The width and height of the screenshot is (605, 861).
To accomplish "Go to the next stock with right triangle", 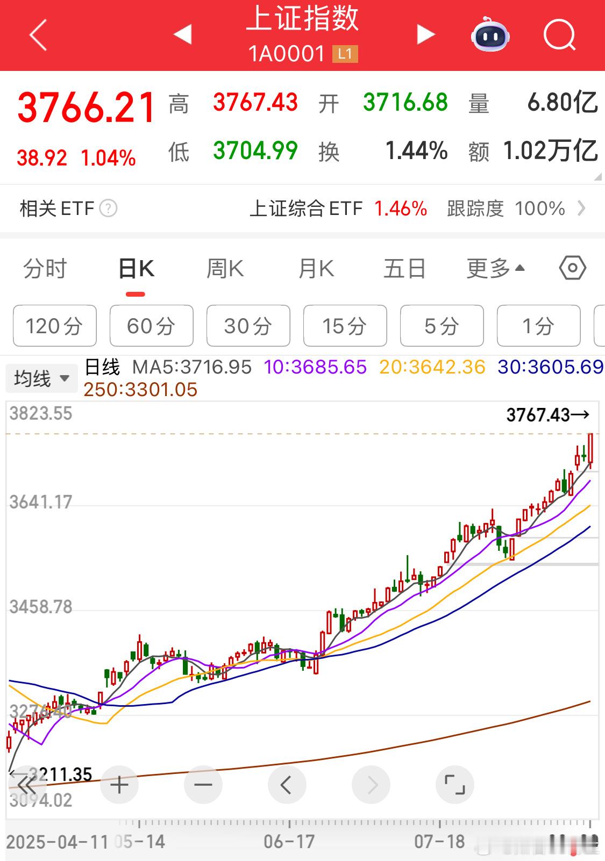I will click(426, 35).
